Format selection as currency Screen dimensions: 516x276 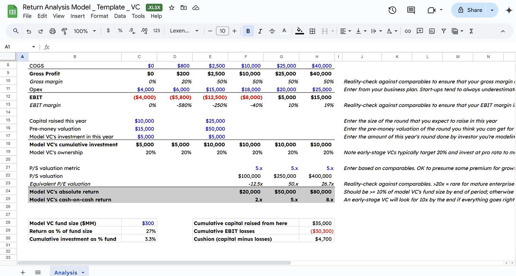pos(108,31)
